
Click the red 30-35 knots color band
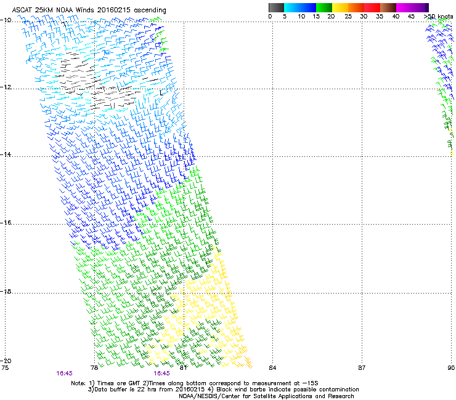[372, 7]
